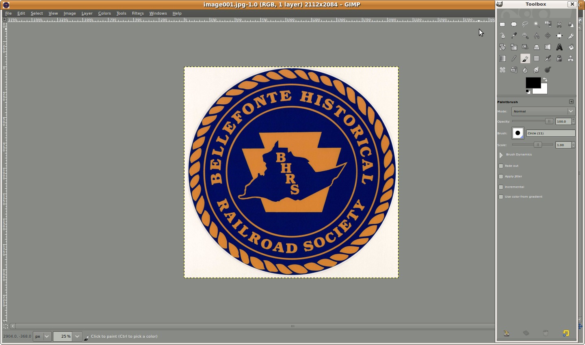Open the canvas navigation preview icon

pos(580,326)
